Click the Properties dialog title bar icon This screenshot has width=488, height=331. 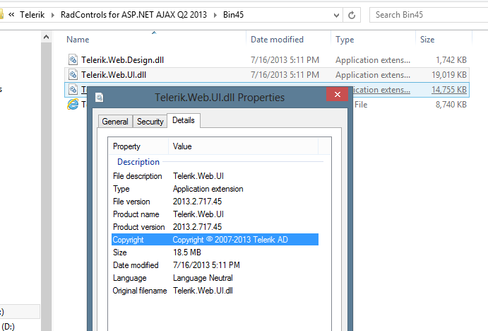[x=100, y=97]
